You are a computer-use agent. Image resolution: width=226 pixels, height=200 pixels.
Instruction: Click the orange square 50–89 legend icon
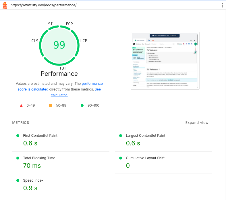pyautogui.click(x=51, y=105)
